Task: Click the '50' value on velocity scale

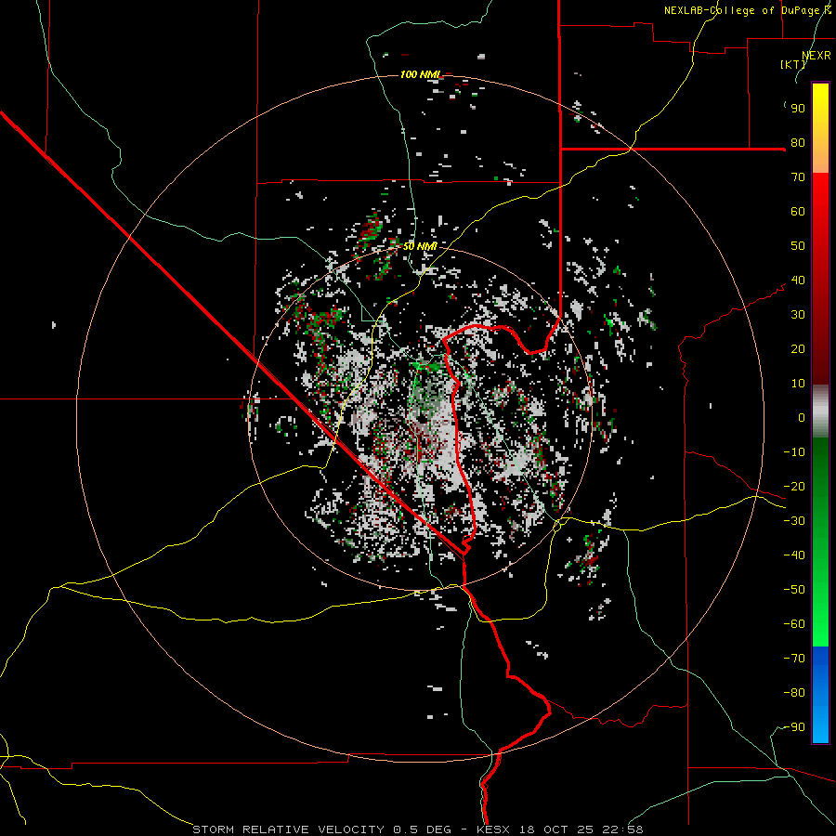Action: (x=798, y=246)
